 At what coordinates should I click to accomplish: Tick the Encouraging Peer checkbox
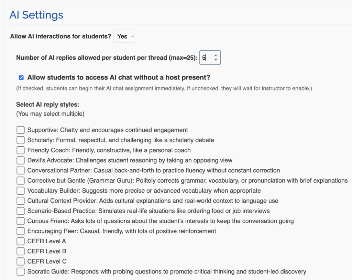pyautogui.click(x=21, y=231)
